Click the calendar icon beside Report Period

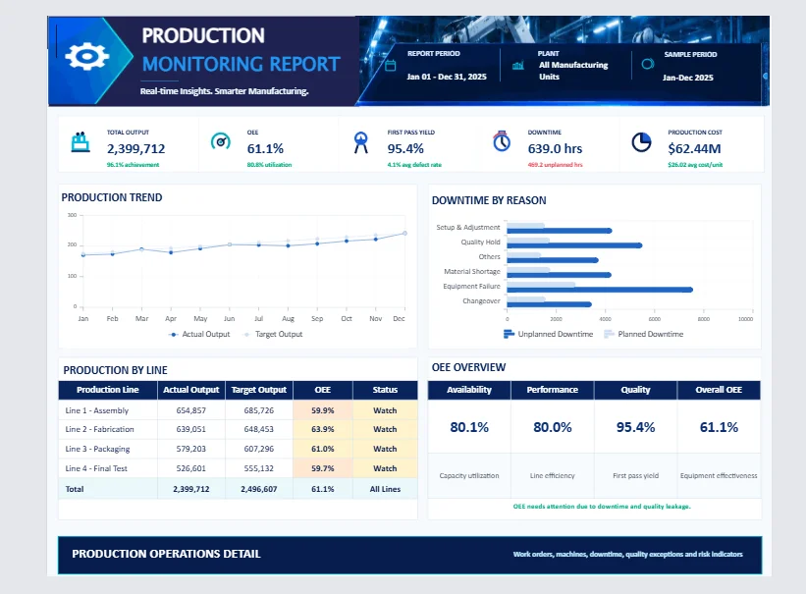pos(391,66)
